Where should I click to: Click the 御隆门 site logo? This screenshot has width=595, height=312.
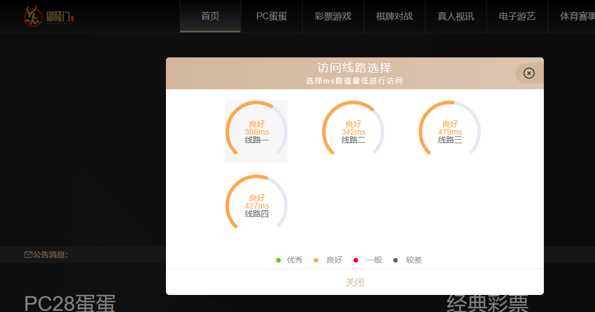[49, 16]
